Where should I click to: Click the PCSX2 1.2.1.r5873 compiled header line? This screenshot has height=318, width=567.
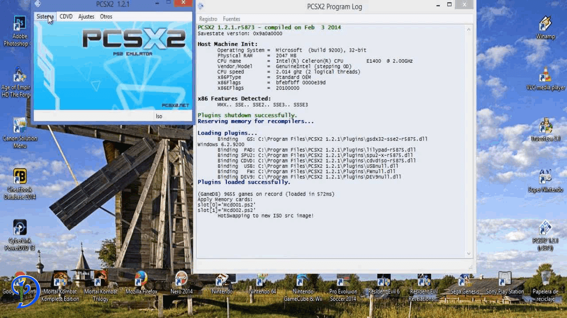(269, 27)
